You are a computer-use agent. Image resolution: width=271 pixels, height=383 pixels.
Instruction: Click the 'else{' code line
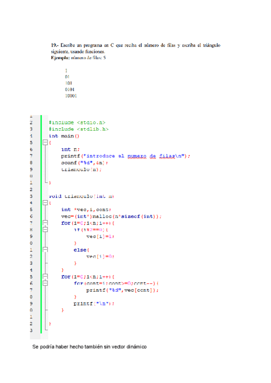[81, 250]
